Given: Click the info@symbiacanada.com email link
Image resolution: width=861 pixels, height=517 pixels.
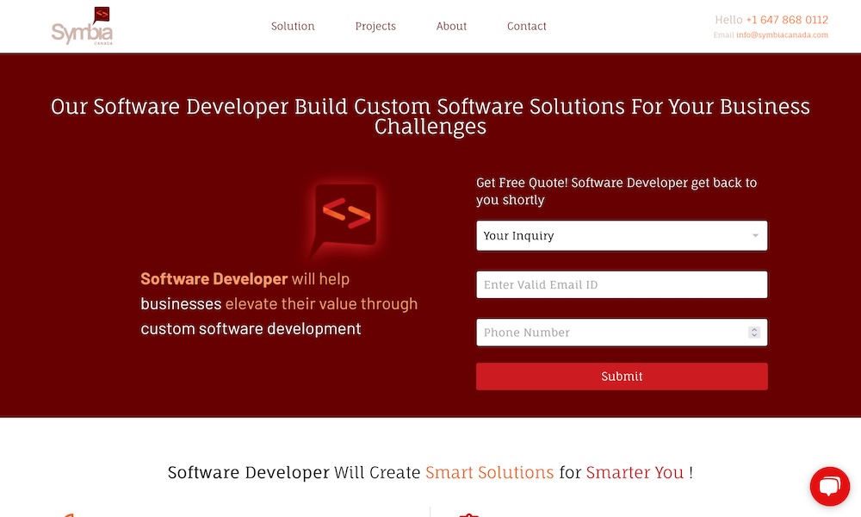Looking at the screenshot, I should point(782,35).
